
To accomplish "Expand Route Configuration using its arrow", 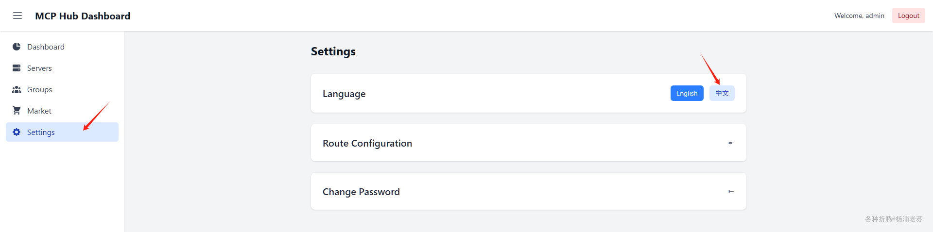I will (x=731, y=143).
